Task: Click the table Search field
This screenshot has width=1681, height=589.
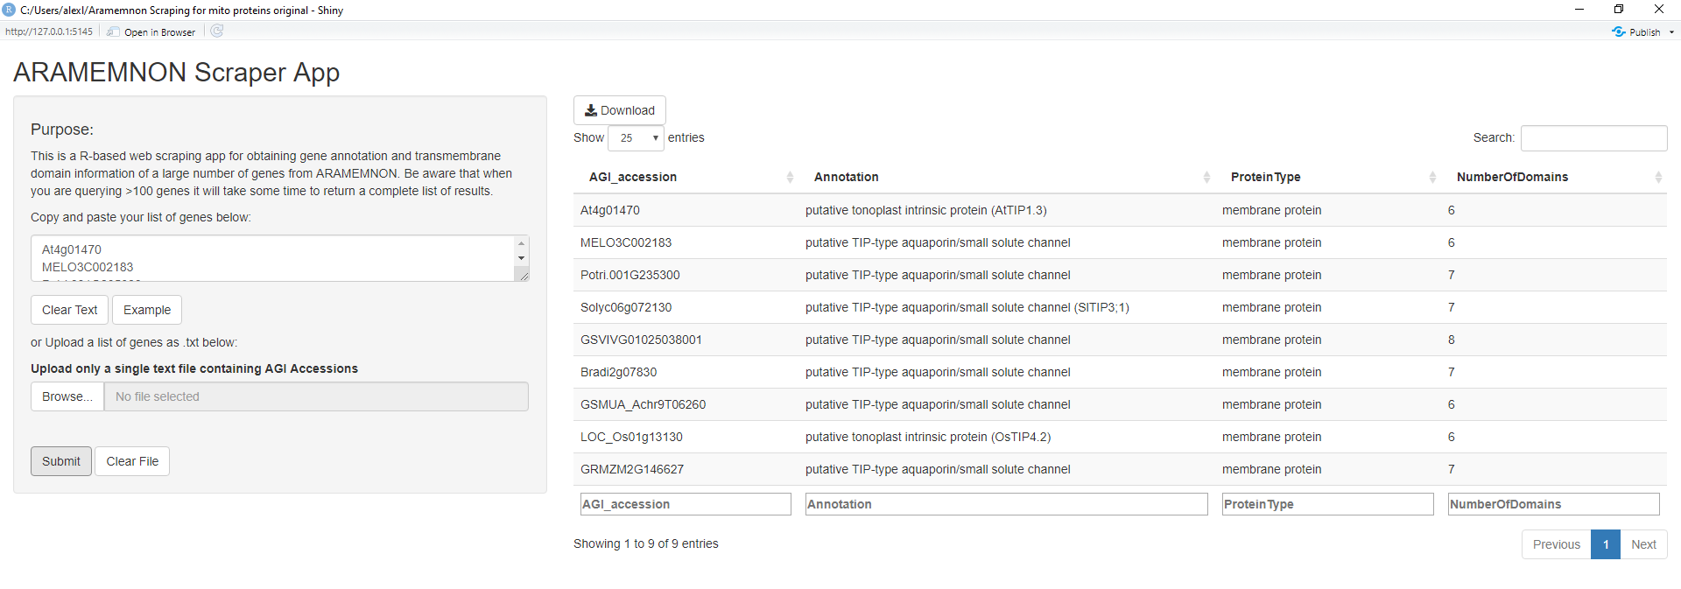Action: click(1593, 138)
